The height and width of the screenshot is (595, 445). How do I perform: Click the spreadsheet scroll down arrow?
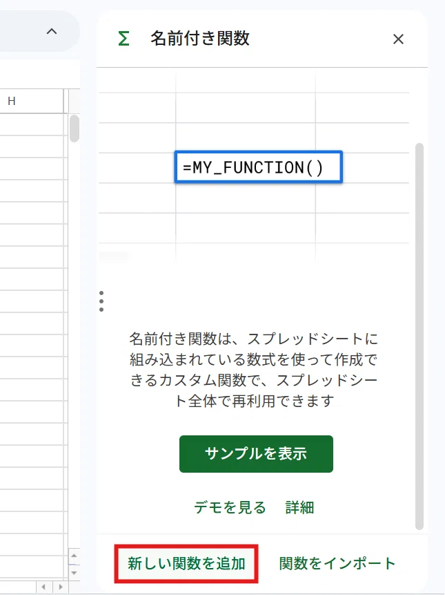pos(74,573)
